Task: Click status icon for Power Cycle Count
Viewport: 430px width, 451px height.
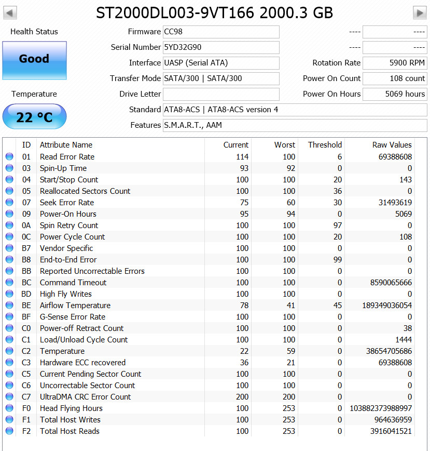Action: pos(9,236)
